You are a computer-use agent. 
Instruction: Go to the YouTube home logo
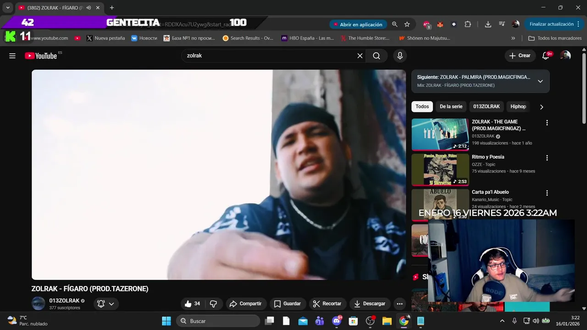click(x=41, y=56)
